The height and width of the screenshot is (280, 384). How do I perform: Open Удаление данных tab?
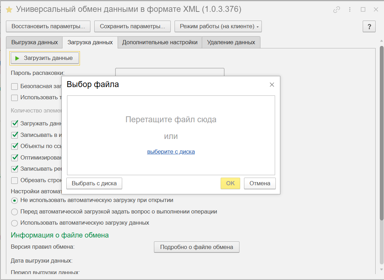[x=231, y=42]
